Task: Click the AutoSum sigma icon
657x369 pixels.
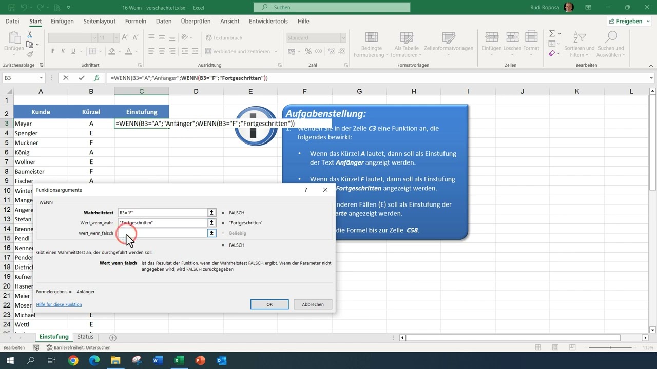Action: pyautogui.click(x=552, y=33)
